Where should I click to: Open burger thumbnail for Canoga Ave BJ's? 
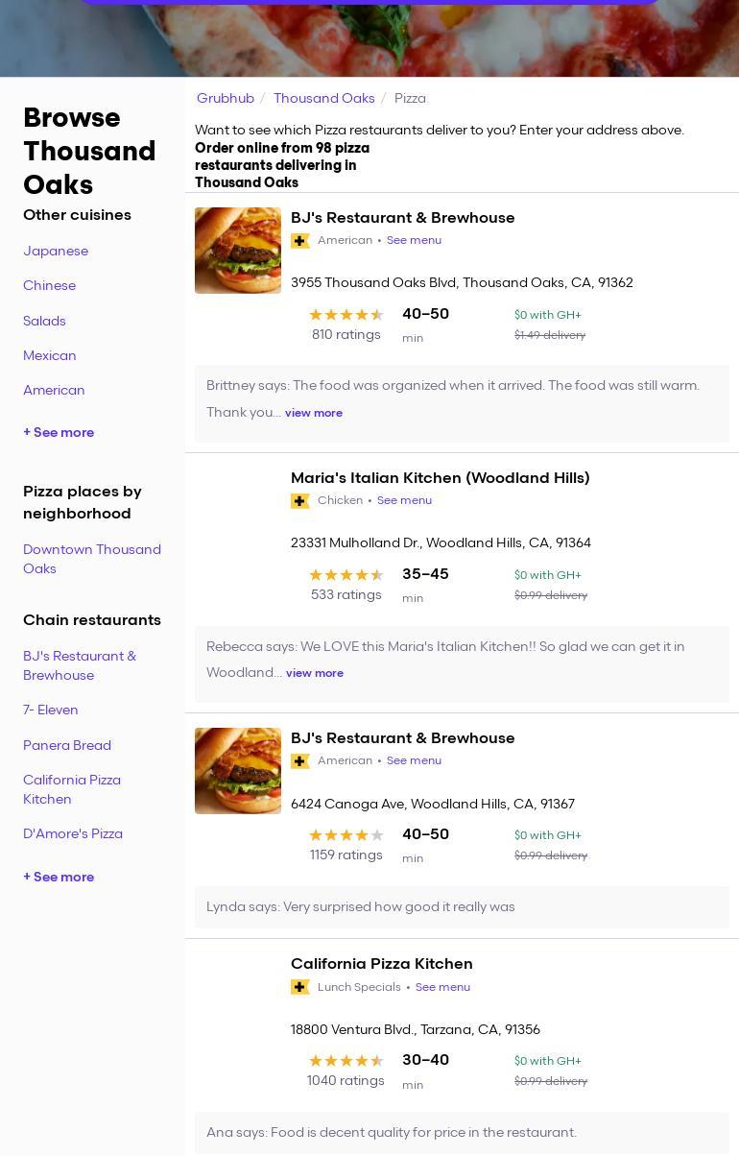pos(238,771)
